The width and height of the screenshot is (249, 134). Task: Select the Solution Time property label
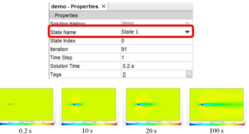click(65, 66)
